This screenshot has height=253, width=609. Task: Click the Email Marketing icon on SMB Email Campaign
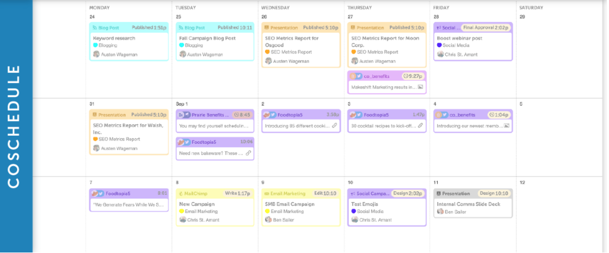click(x=267, y=194)
